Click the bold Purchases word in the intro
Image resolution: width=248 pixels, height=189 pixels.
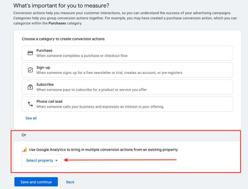point(57,23)
